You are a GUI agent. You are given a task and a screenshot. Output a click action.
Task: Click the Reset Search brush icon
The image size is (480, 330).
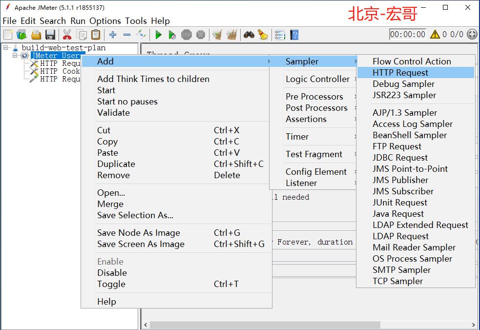click(x=263, y=35)
